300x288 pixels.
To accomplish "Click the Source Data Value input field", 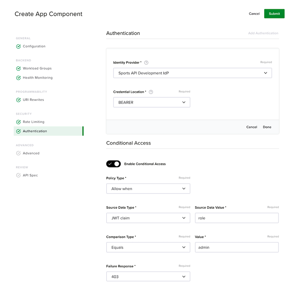I will [x=237, y=218].
